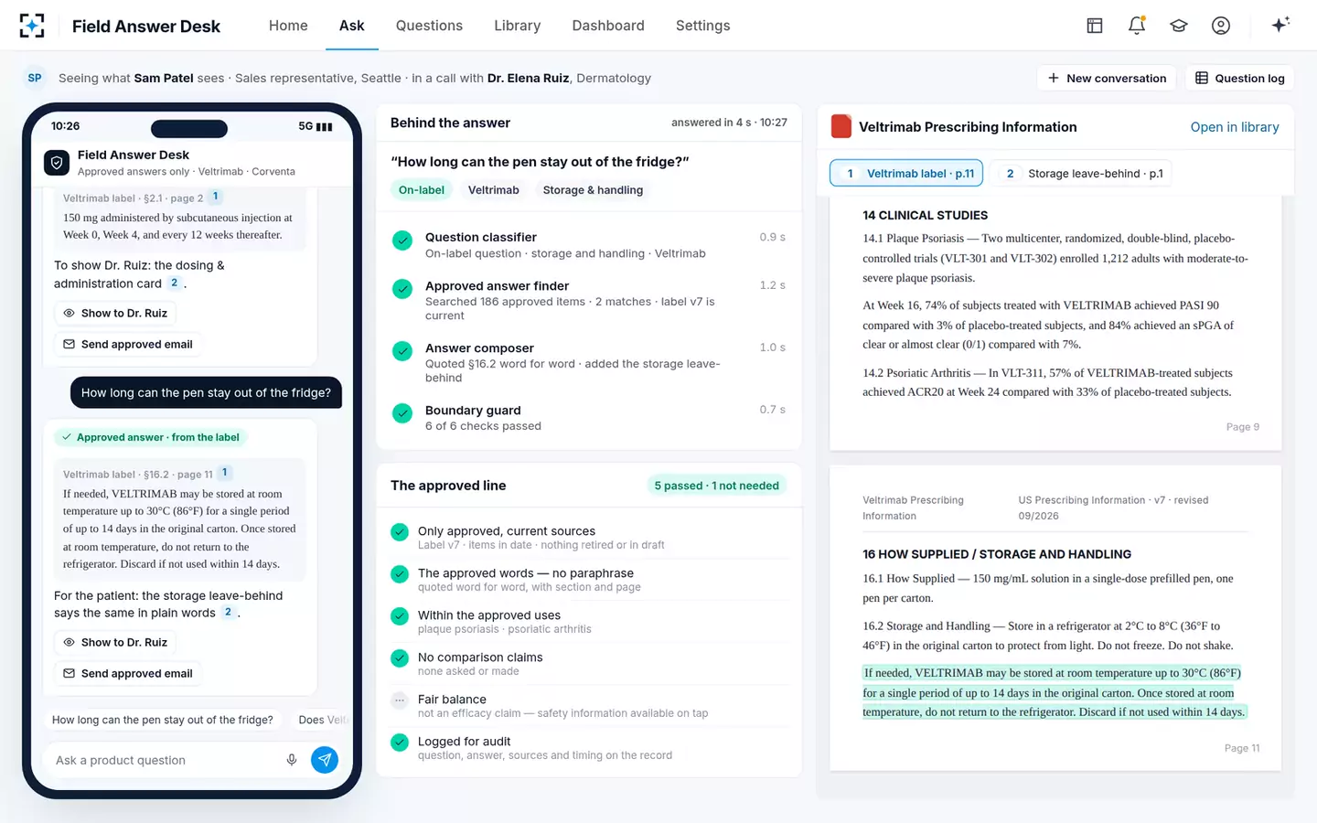Select the Veltrimab label p.11 source tab

[x=906, y=173]
